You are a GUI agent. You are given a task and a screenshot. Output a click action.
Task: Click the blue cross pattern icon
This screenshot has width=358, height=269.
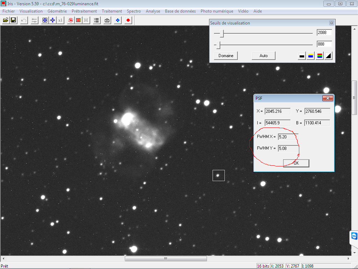pyautogui.click(x=117, y=20)
